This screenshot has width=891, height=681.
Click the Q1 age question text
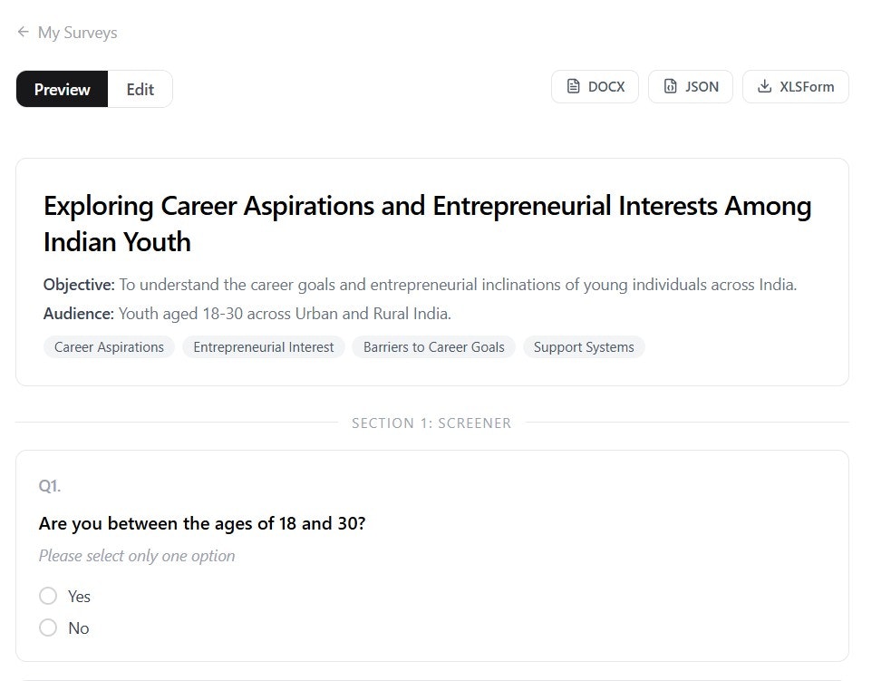click(x=202, y=523)
